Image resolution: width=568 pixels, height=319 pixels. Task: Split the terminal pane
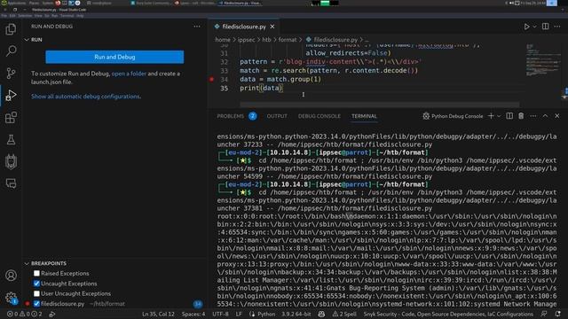509,116
